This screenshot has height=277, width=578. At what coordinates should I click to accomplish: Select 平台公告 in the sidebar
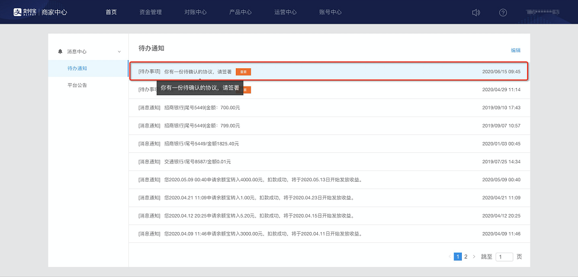pyautogui.click(x=77, y=85)
